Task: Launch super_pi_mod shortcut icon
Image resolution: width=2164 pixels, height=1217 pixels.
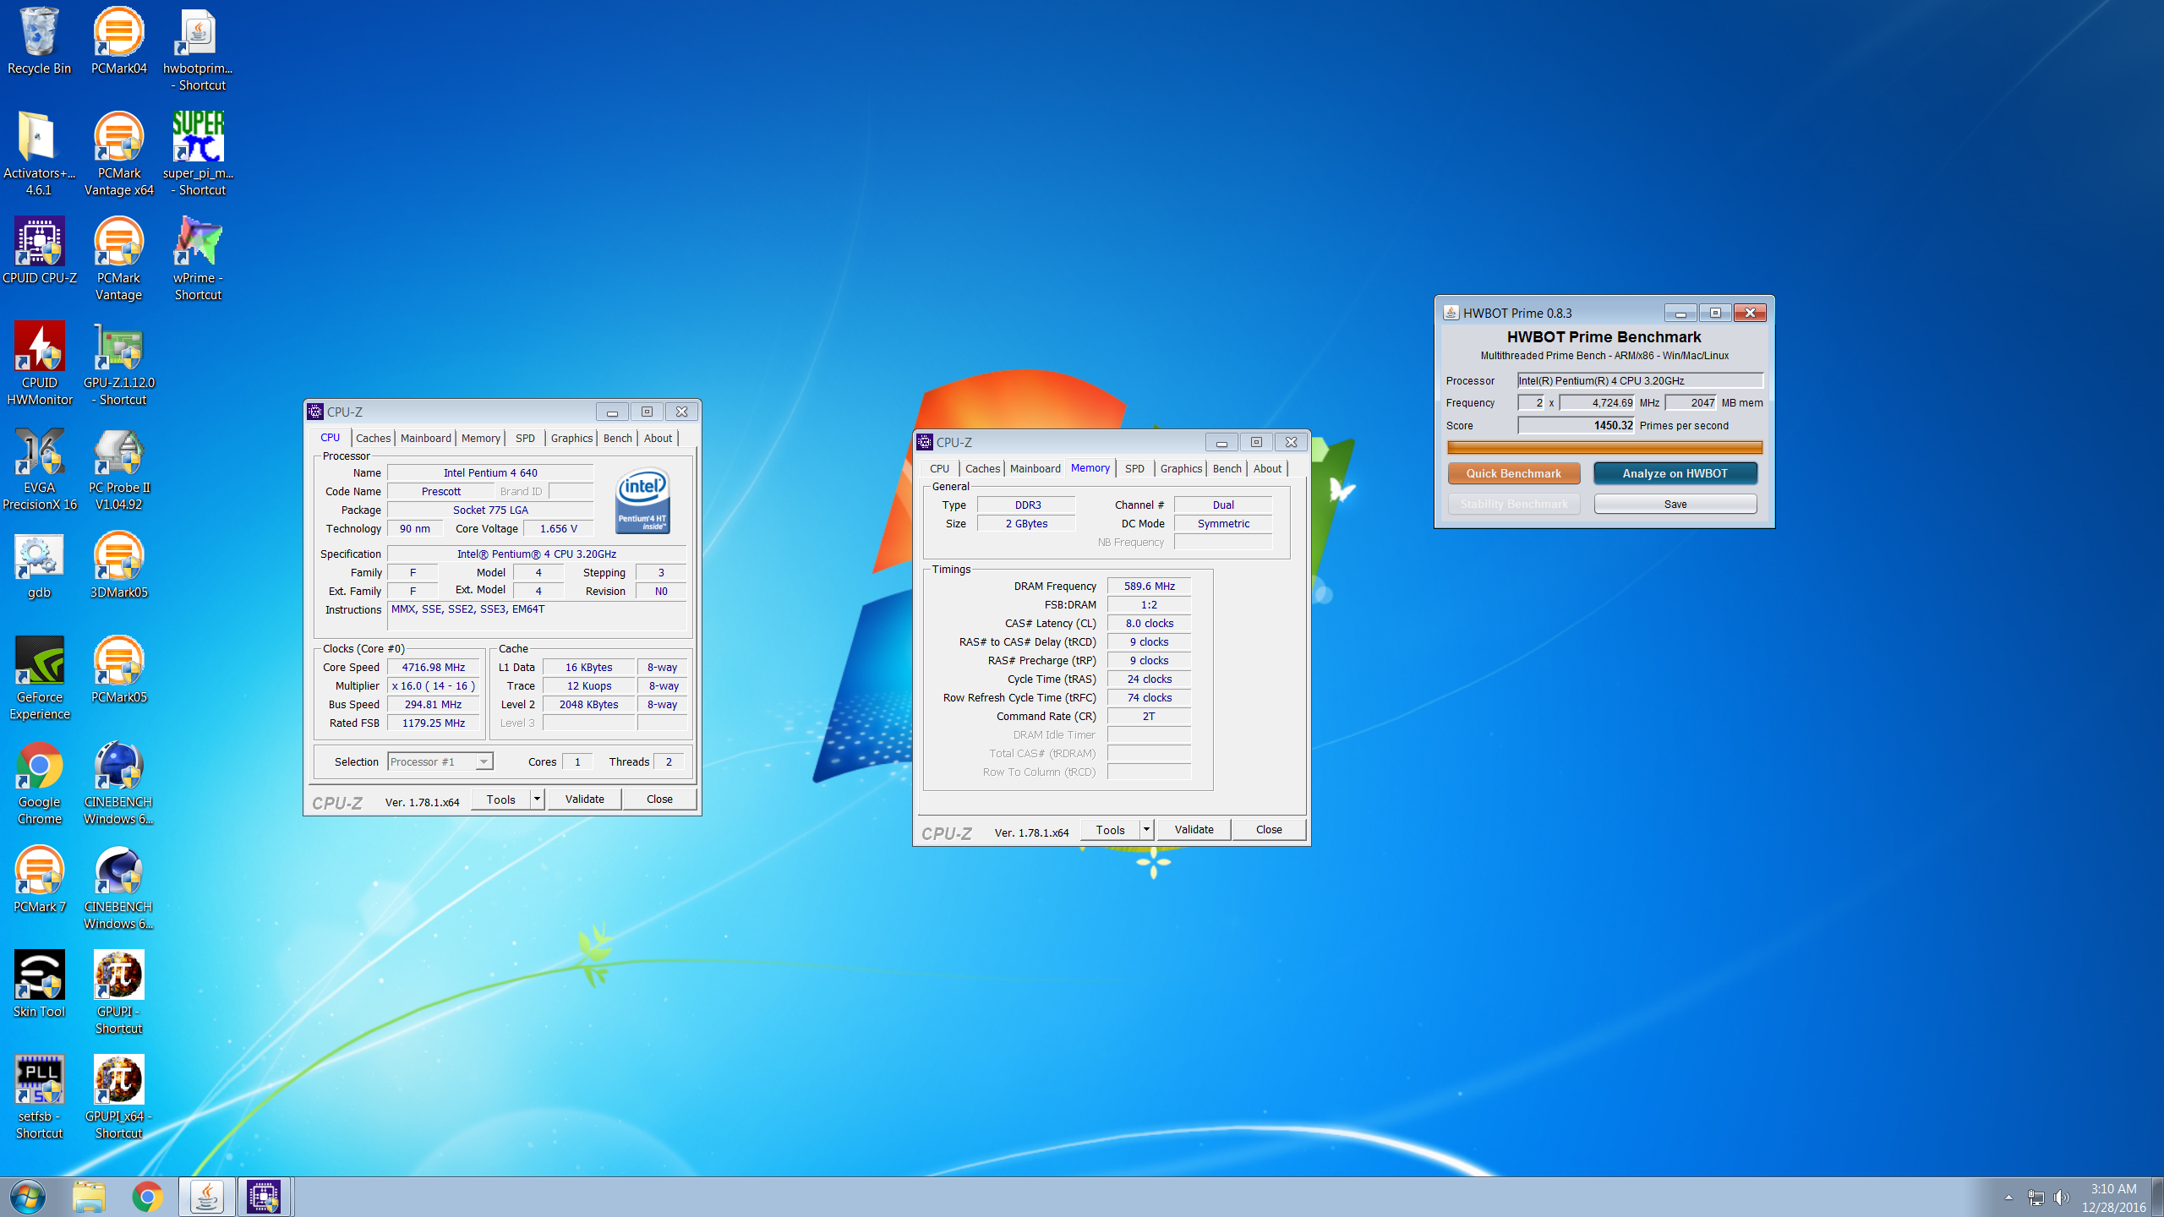Action: 198,155
